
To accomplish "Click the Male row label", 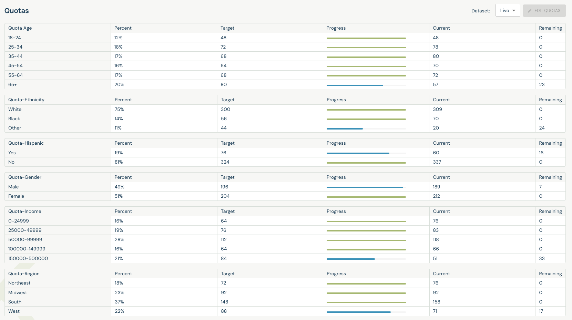I will (x=13, y=187).
